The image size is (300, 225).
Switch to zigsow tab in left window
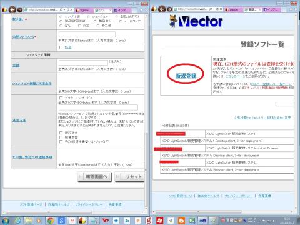coord(83,10)
